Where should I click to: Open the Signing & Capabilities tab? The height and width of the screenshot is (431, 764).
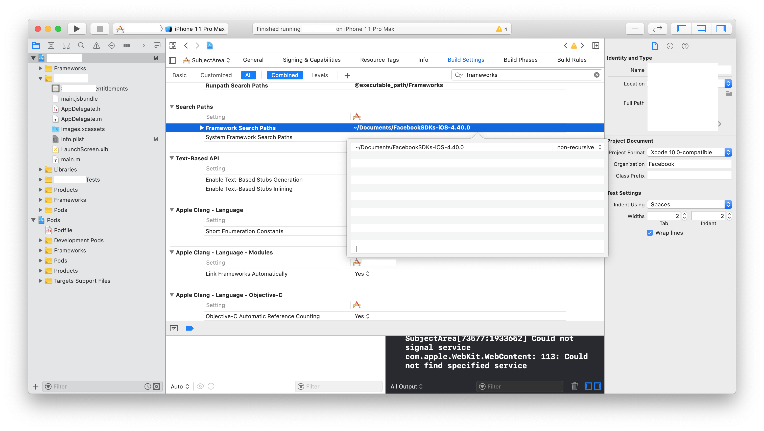312,60
